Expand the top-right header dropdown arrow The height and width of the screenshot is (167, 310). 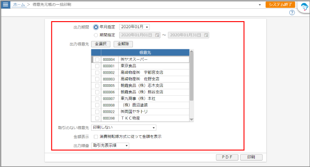pyautogui.click(x=260, y=5)
